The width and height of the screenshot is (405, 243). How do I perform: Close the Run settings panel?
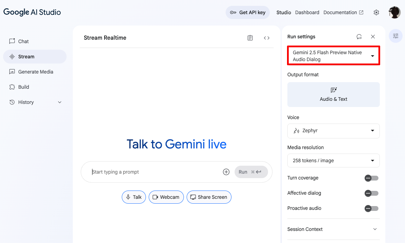point(373,37)
